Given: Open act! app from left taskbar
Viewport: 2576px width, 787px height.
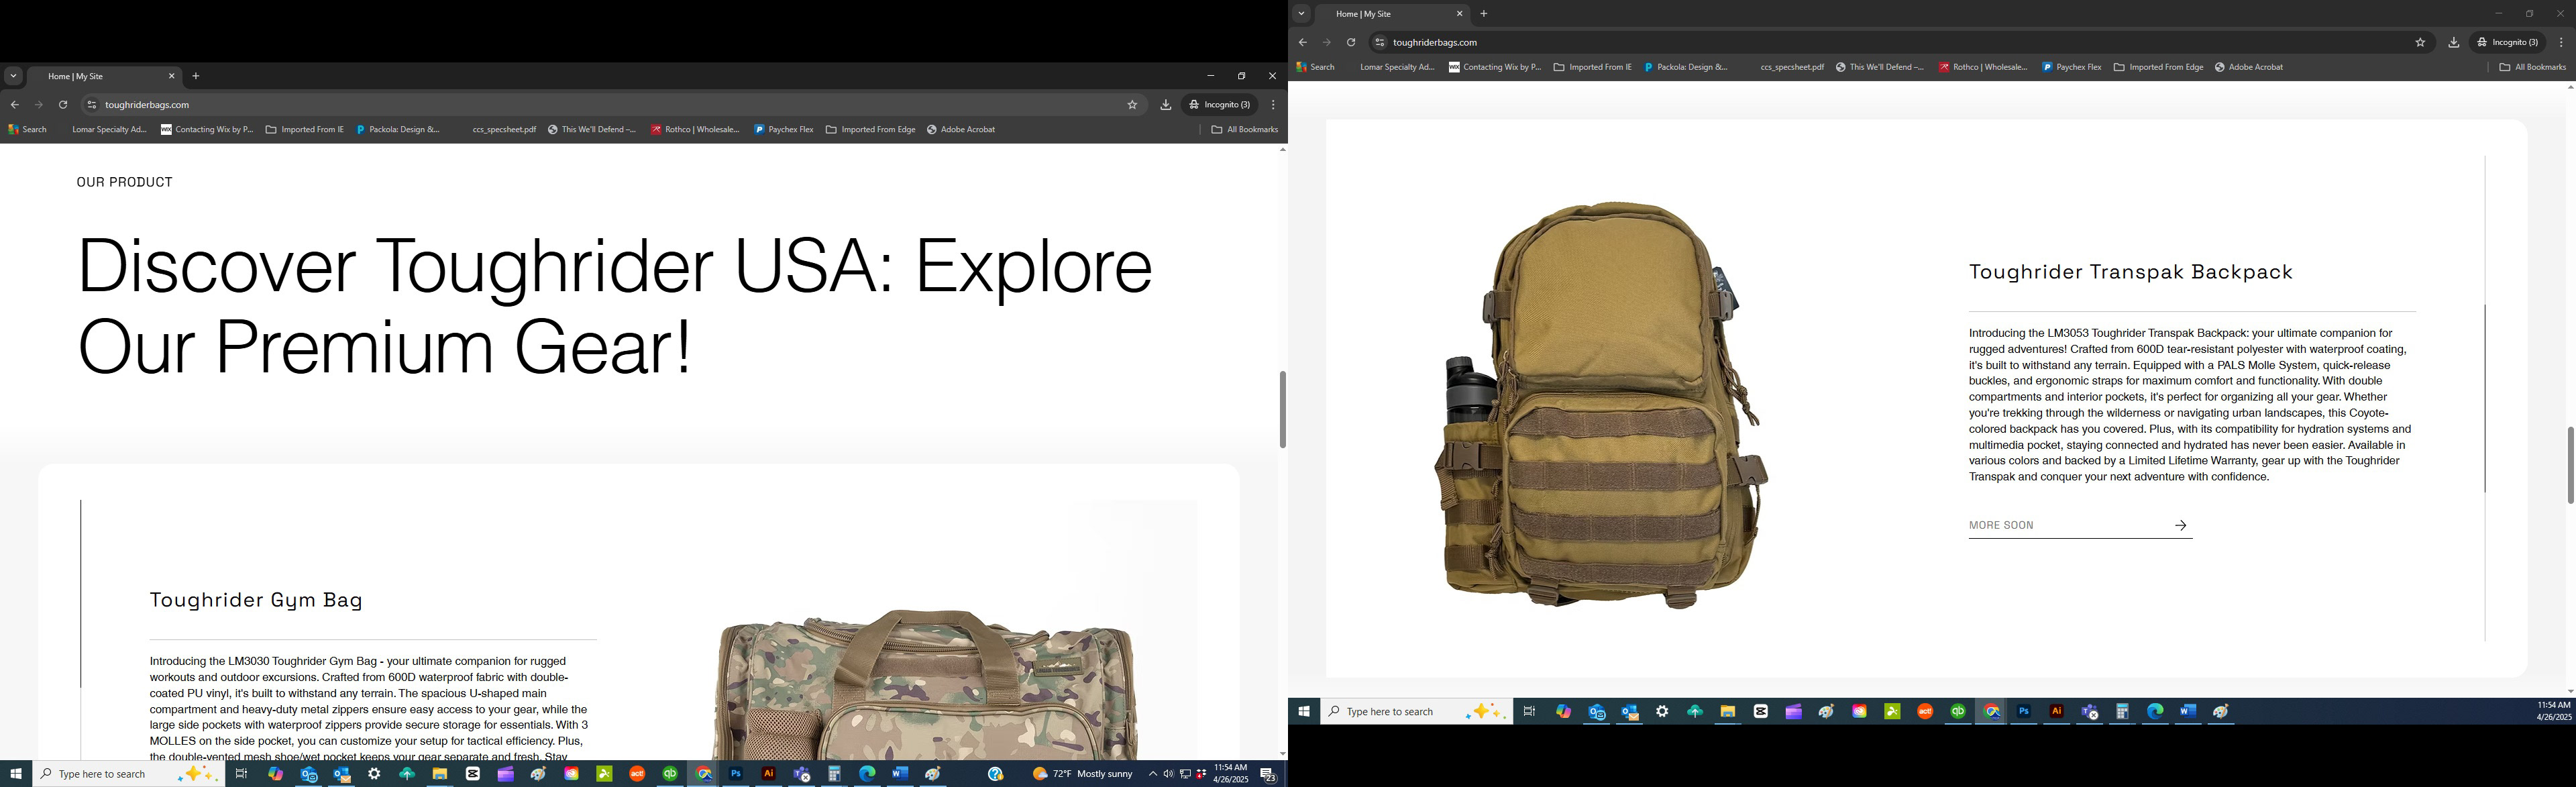Looking at the screenshot, I should coord(637,774).
